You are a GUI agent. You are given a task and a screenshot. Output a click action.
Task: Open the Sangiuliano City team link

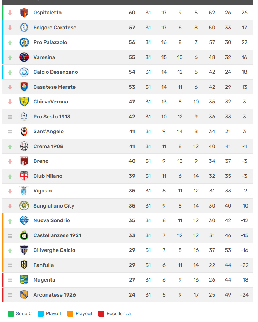point(54,206)
